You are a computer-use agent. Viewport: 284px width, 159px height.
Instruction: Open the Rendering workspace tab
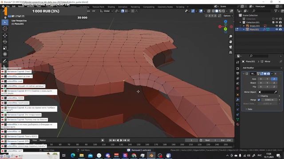[x=135, y=7]
